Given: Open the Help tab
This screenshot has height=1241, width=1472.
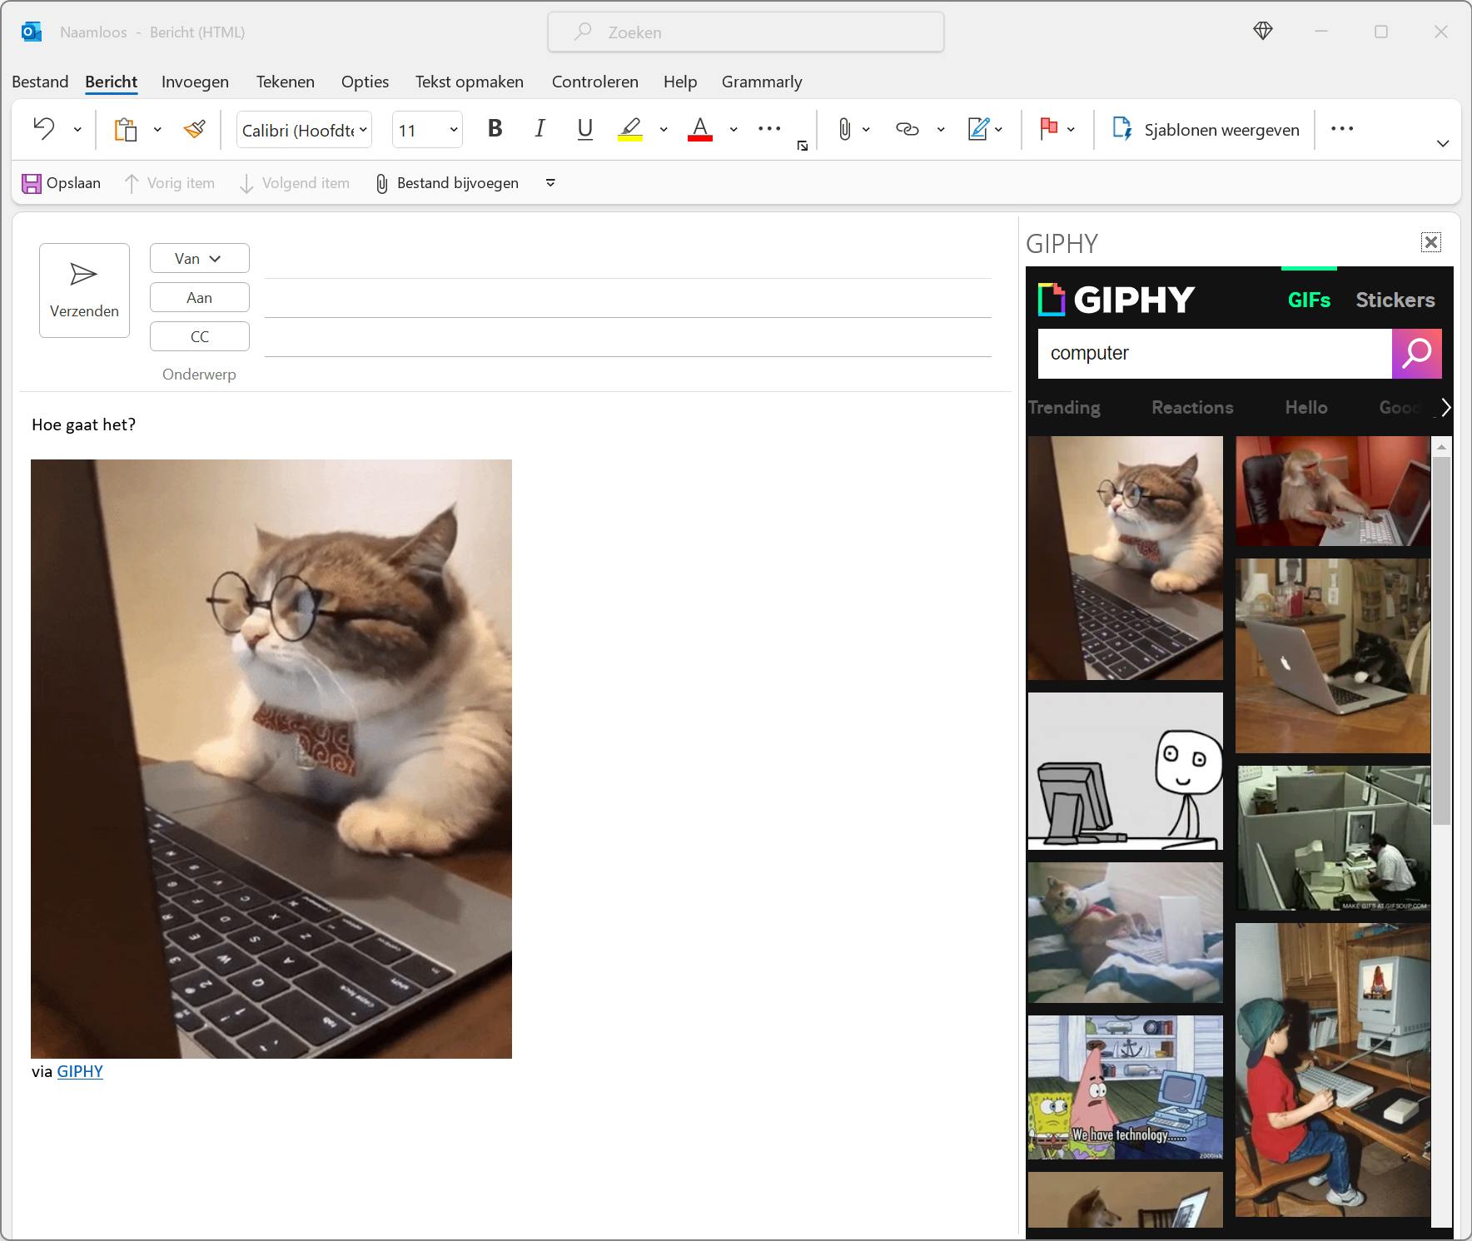Looking at the screenshot, I should coord(680,82).
